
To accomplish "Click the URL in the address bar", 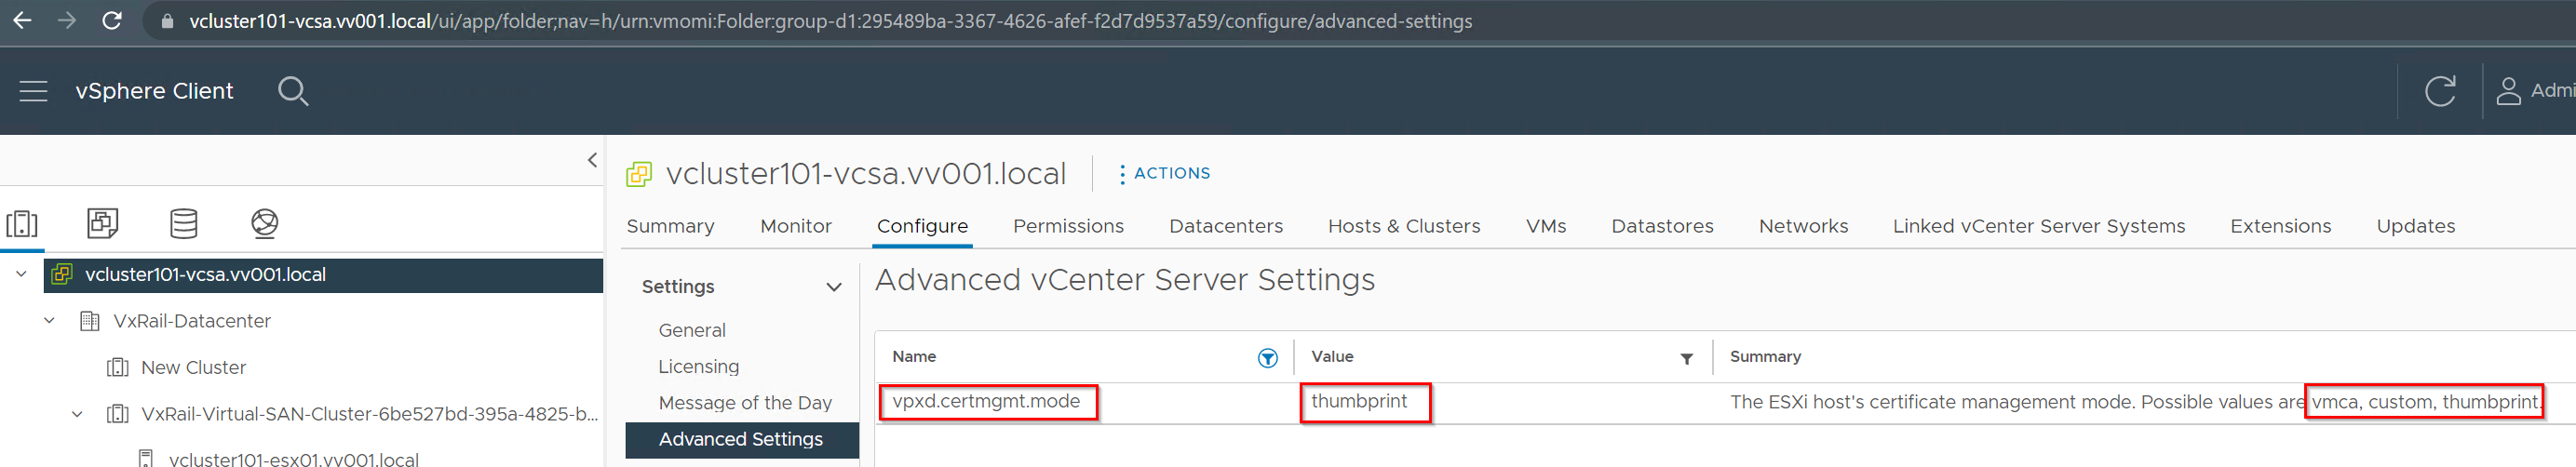I will 830,21.
